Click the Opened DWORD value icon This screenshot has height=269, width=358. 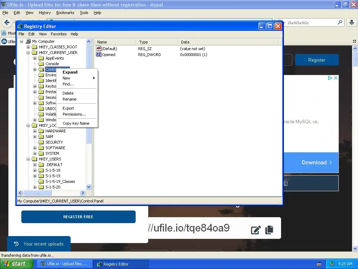98,54
